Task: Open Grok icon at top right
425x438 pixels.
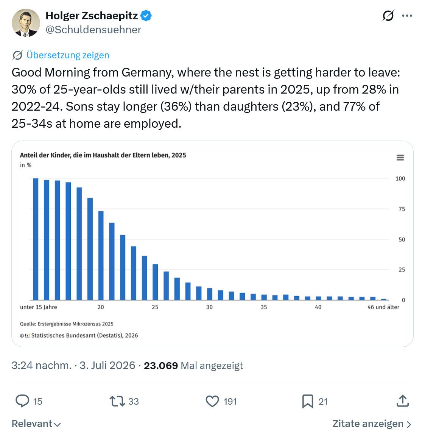Action: point(388,16)
